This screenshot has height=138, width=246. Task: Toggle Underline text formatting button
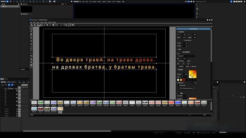[x=188, y=64]
